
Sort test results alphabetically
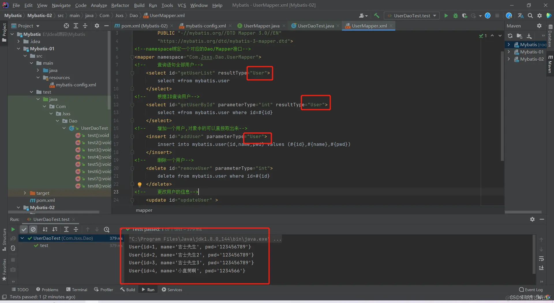pyautogui.click(x=45, y=229)
